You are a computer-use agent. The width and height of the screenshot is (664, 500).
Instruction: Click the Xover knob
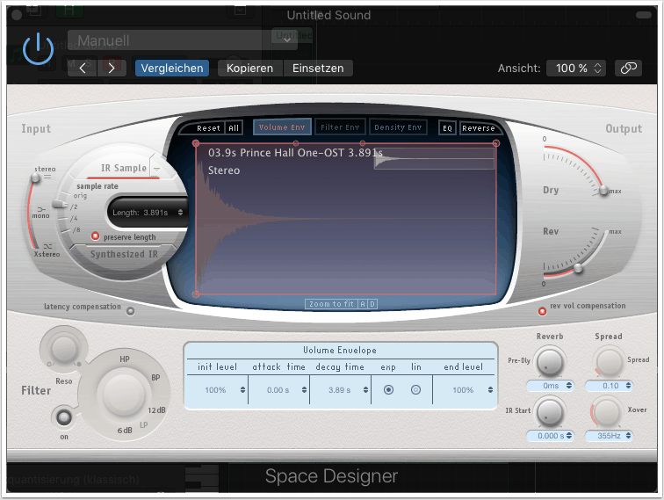pyautogui.click(x=607, y=411)
